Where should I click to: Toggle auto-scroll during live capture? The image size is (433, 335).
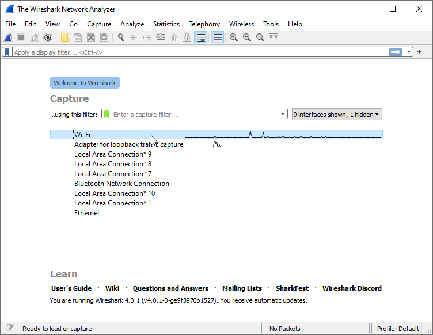click(x=200, y=37)
